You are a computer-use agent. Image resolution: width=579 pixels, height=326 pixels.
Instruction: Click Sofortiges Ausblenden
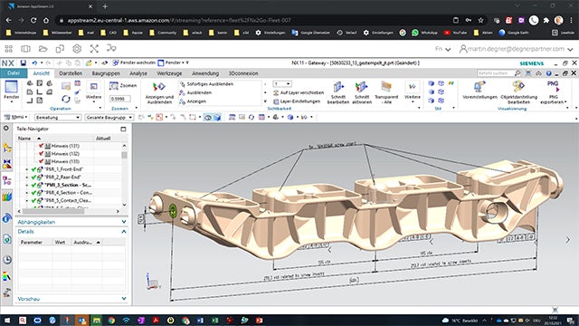click(x=206, y=84)
